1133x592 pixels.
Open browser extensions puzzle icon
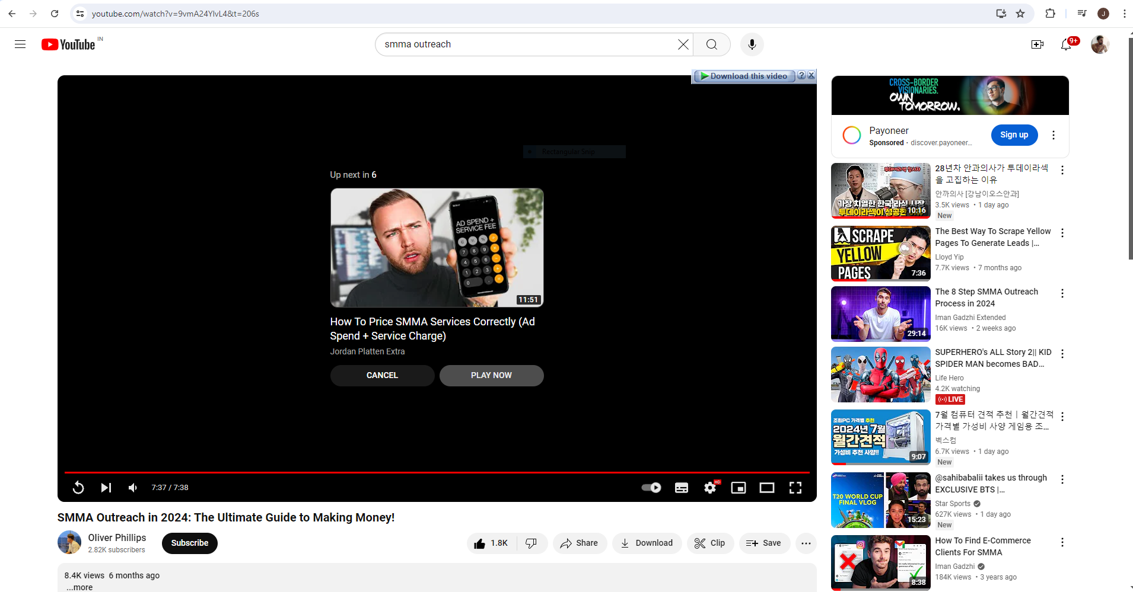pos(1050,14)
